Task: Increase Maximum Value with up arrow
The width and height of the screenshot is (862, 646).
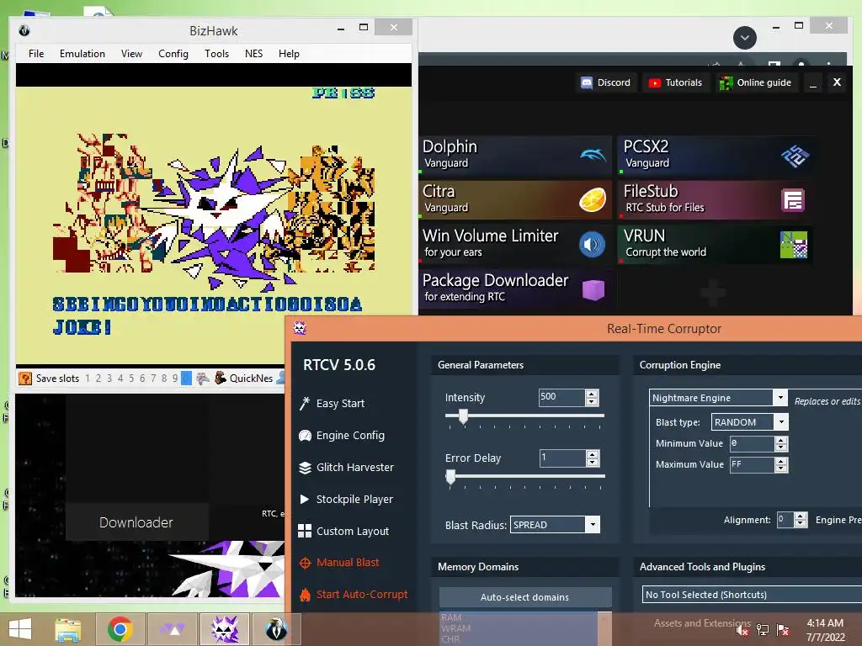Action: (x=781, y=461)
